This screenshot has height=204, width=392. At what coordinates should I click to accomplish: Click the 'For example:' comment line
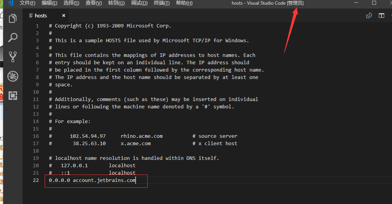tap(70, 121)
